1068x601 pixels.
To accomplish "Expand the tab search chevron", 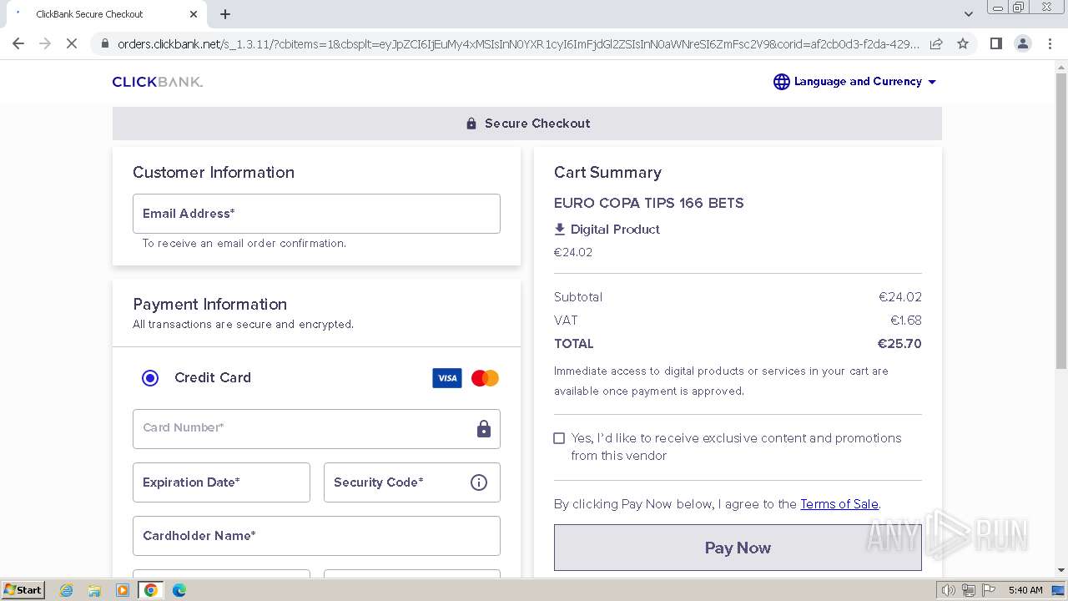I will pyautogui.click(x=968, y=14).
